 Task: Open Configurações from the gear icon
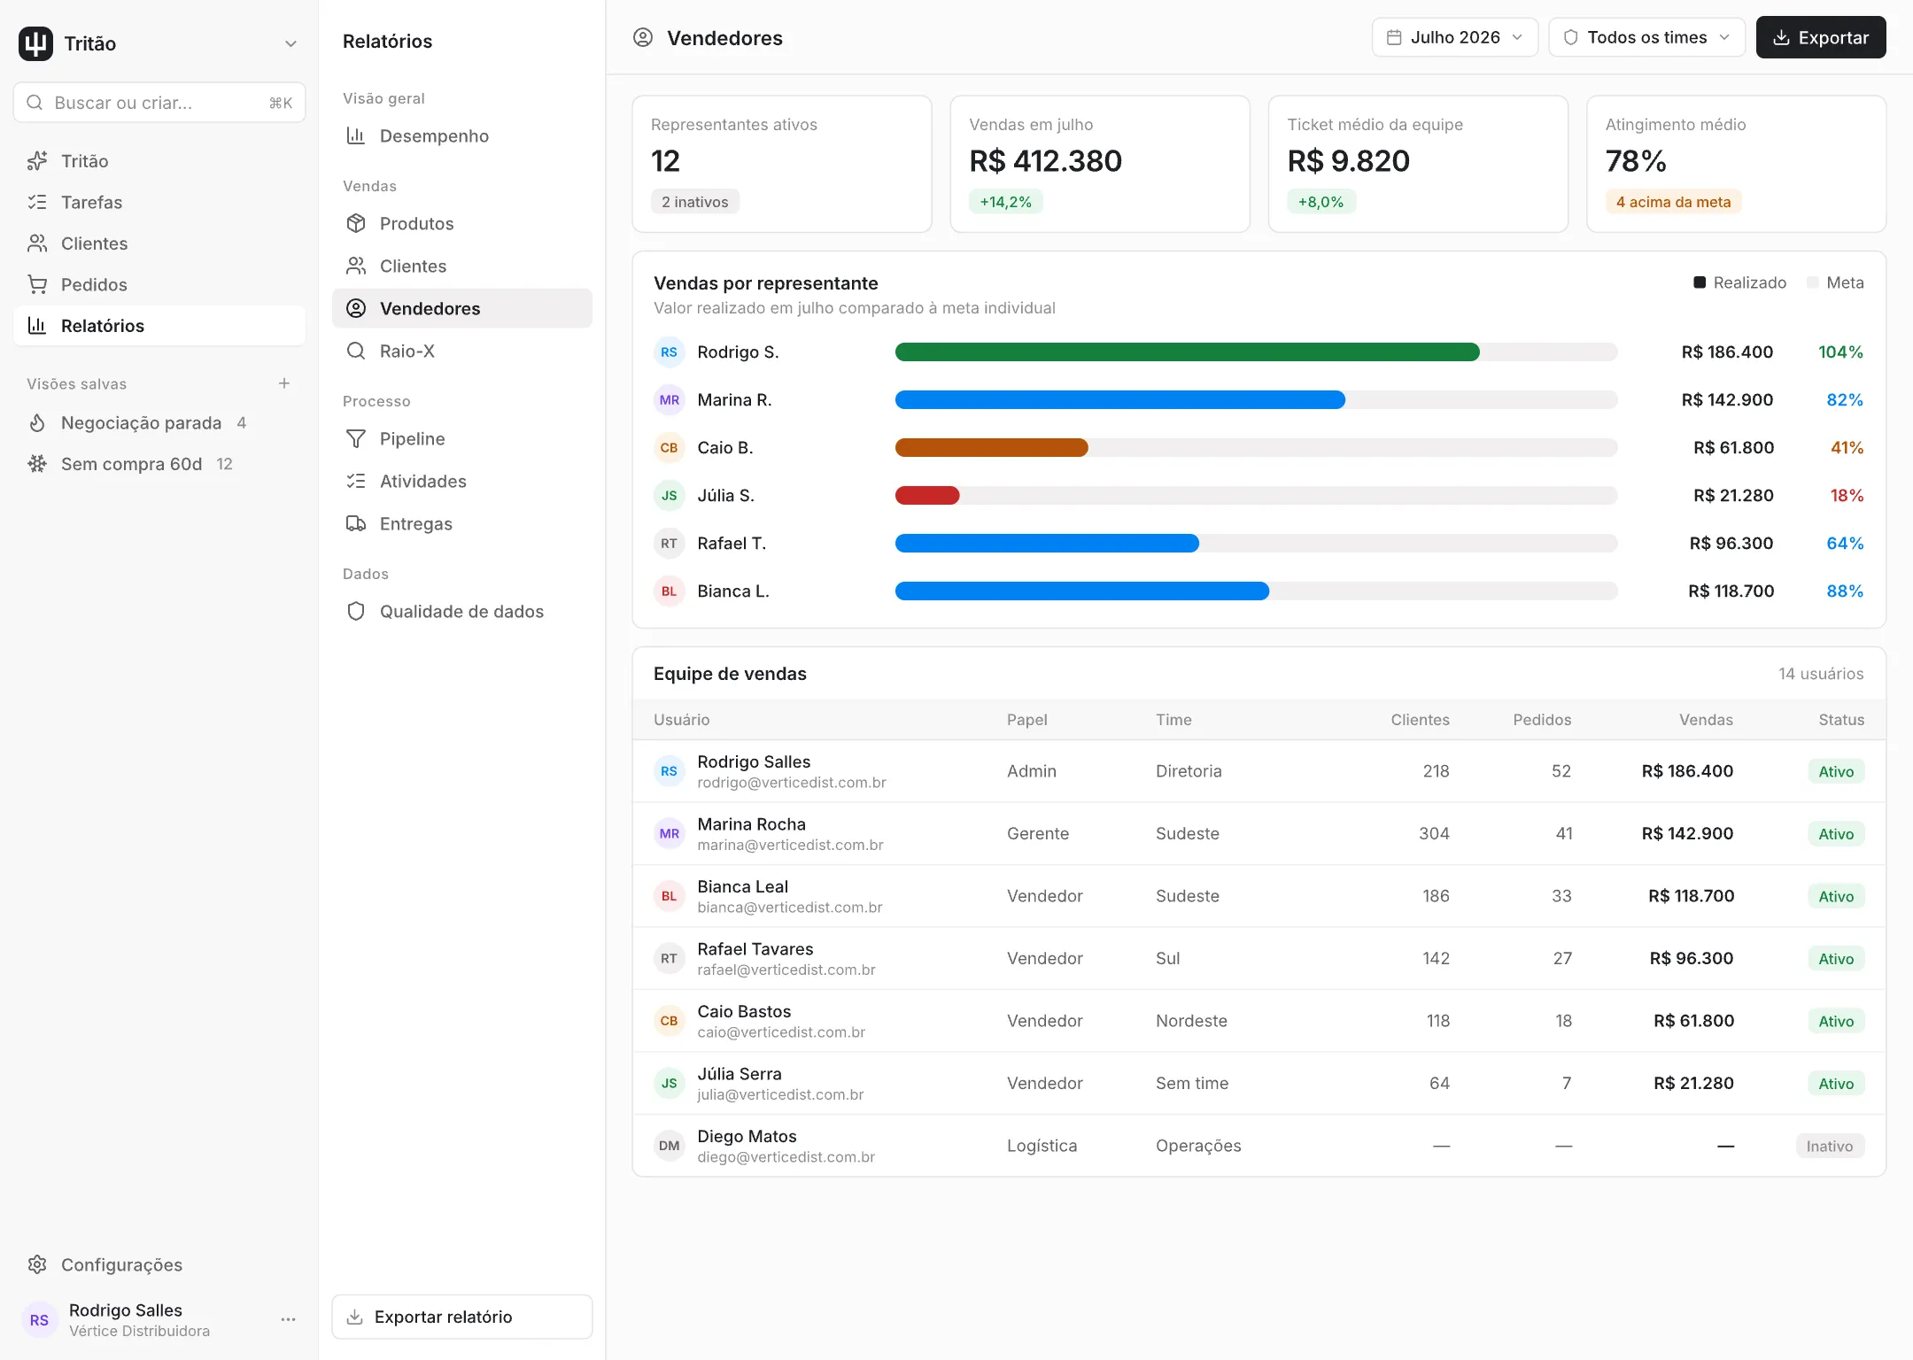click(x=37, y=1264)
